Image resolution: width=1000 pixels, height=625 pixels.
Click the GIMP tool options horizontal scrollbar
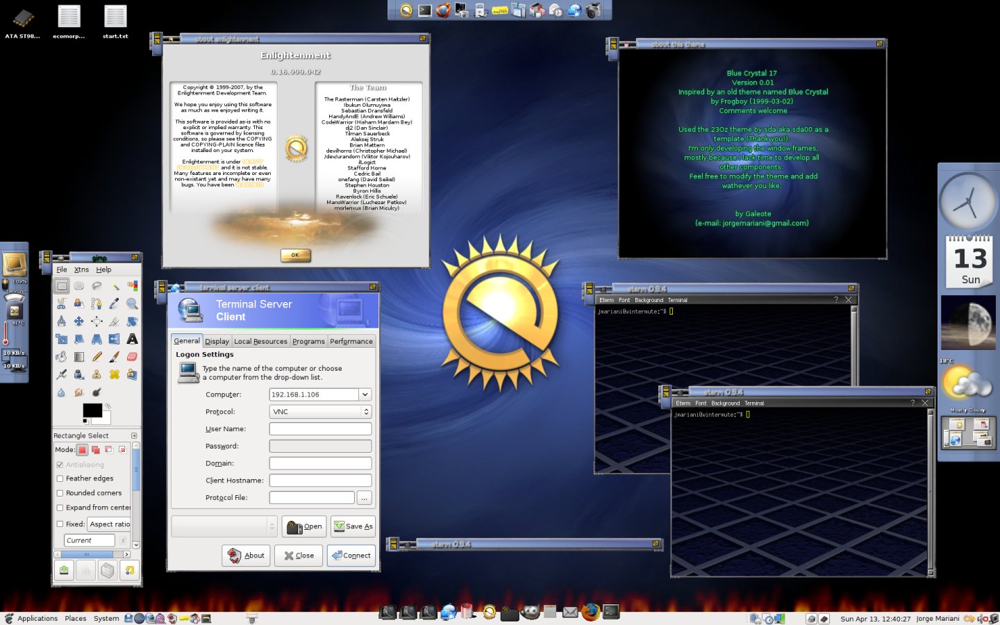coord(92,554)
